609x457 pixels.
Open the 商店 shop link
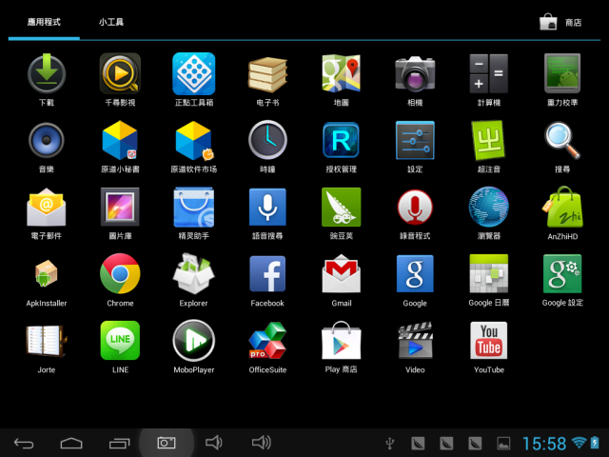coord(560,22)
